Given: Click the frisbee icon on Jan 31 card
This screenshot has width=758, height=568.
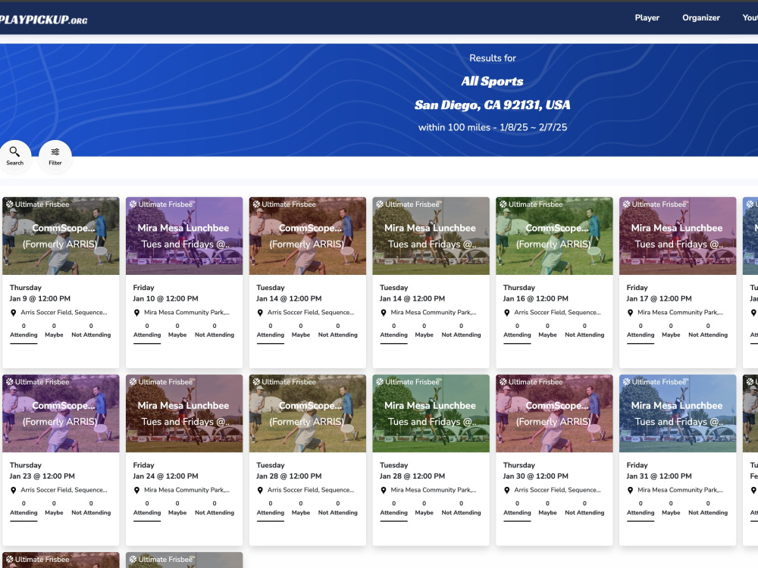Looking at the screenshot, I should 627,382.
